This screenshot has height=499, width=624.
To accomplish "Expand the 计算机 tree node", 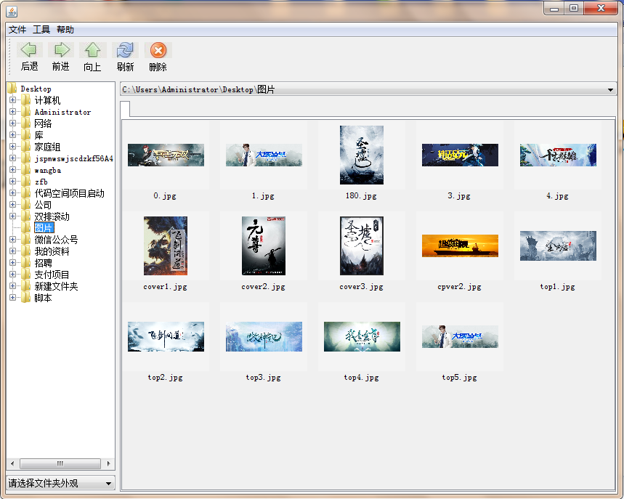I will [13, 100].
